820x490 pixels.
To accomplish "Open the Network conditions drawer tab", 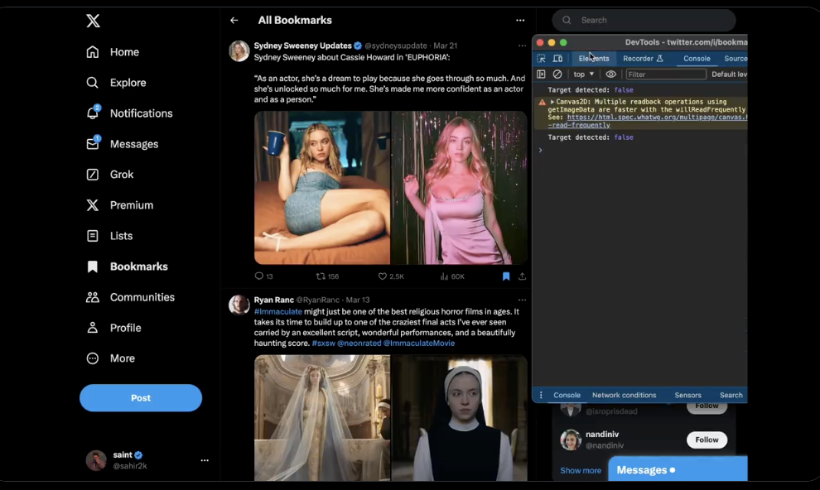I will pos(624,395).
